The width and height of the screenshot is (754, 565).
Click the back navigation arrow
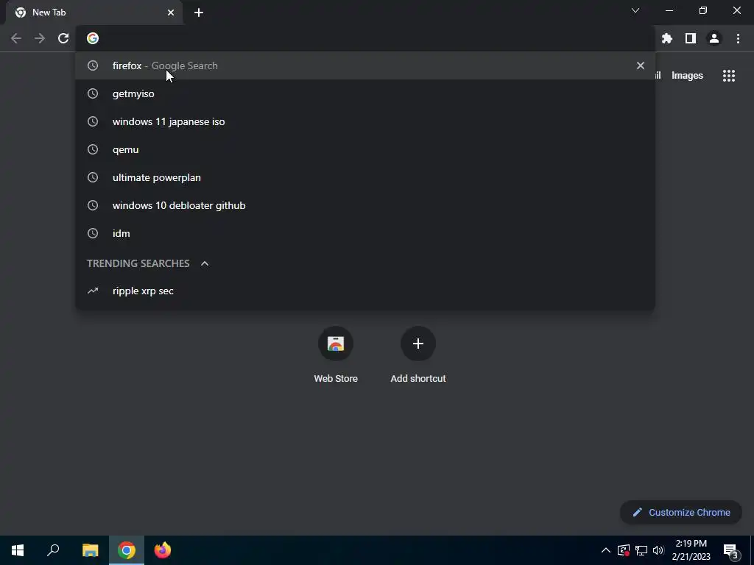click(16, 38)
